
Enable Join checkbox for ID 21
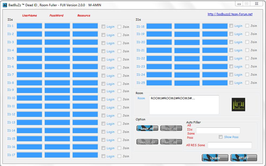(247, 50)
